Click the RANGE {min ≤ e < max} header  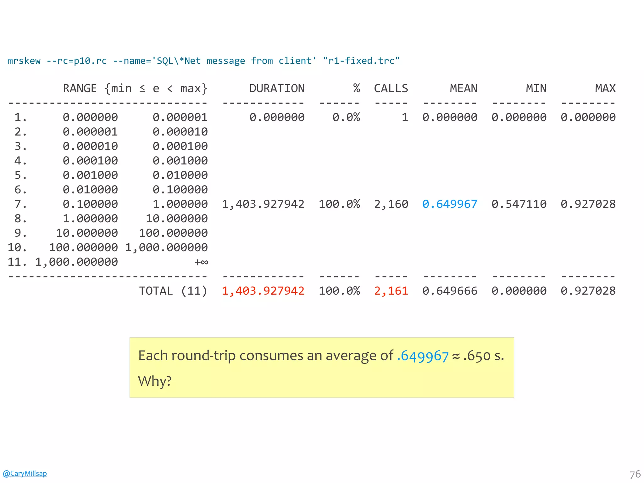(135, 89)
